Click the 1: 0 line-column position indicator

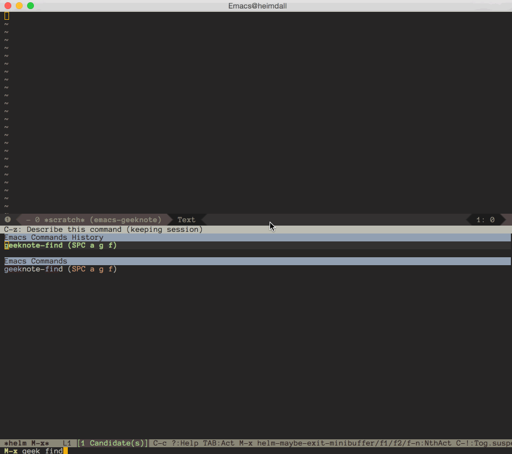pyautogui.click(x=485, y=220)
